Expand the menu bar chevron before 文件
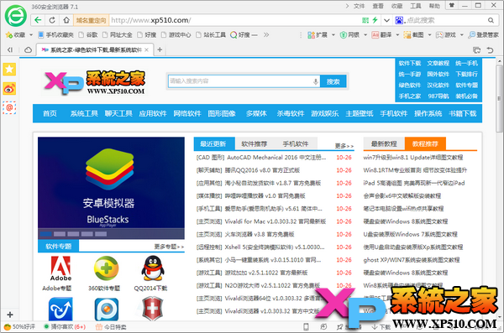 pyautogui.click(x=347, y=6)
